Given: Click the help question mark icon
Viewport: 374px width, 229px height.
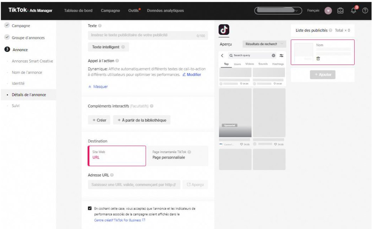Looking at the screenshot, I should (x=365, y=10).
